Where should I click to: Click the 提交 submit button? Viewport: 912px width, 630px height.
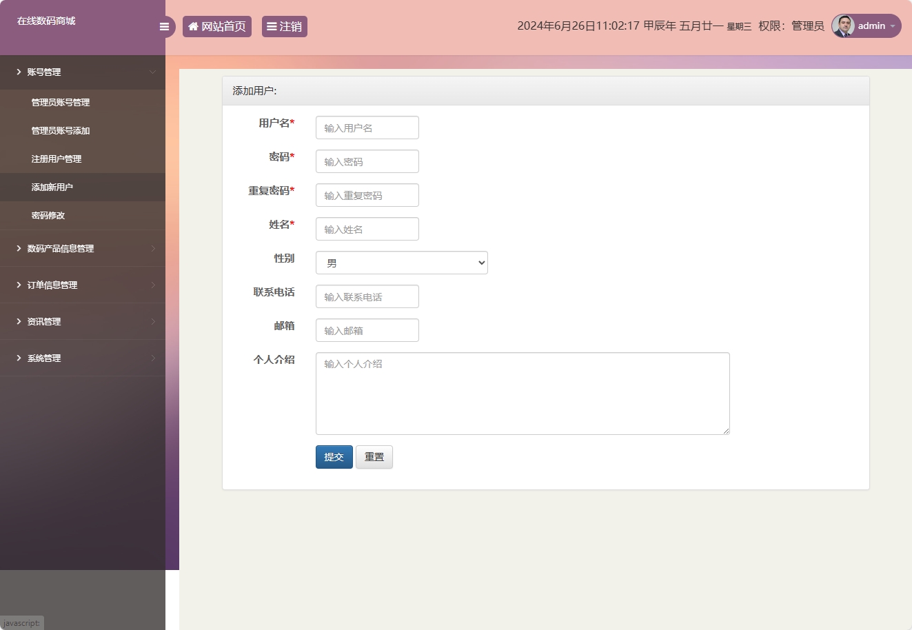coord(334,456)
